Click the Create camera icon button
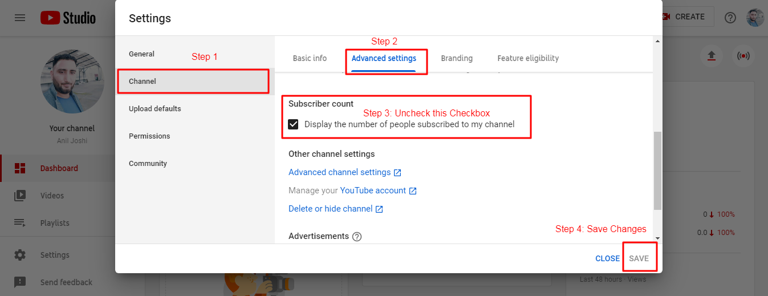Screen dimensions: 768x296 [665, 17]
